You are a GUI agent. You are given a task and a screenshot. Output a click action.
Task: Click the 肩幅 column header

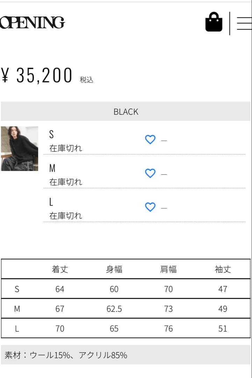tap(168, 269)
